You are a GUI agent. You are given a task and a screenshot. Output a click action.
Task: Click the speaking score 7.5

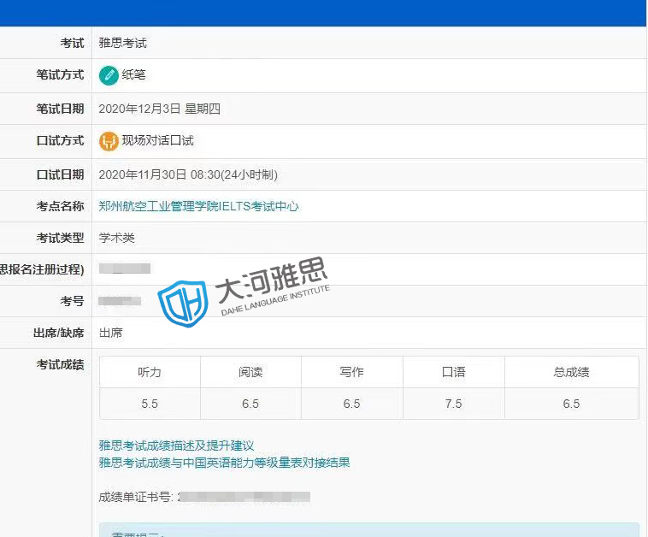(x=453, y=404)
